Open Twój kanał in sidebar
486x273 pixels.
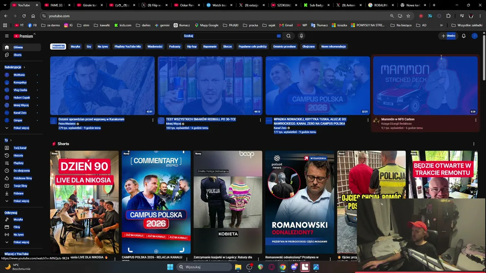(x=21, y=148)
